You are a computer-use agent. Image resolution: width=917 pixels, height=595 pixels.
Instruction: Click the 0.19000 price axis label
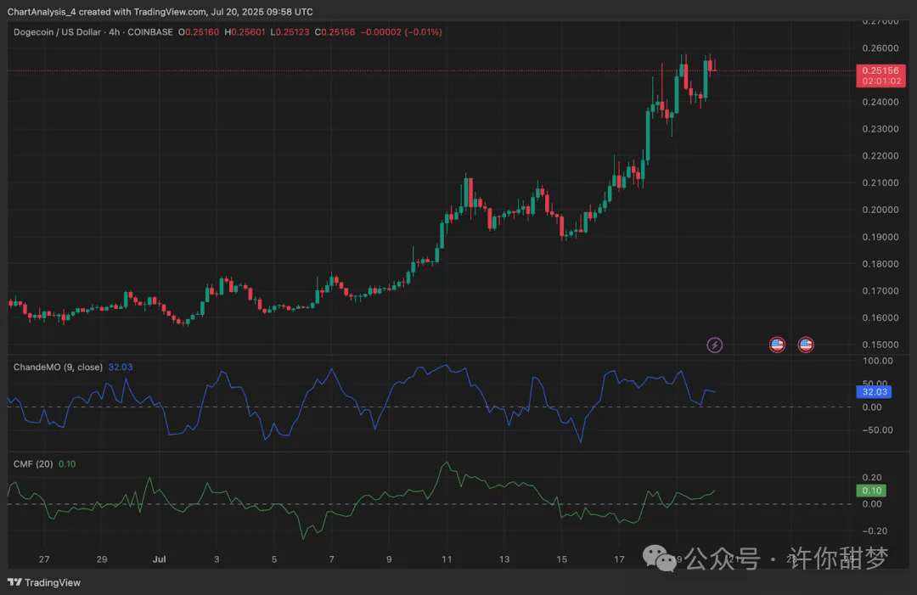[880, 238]
